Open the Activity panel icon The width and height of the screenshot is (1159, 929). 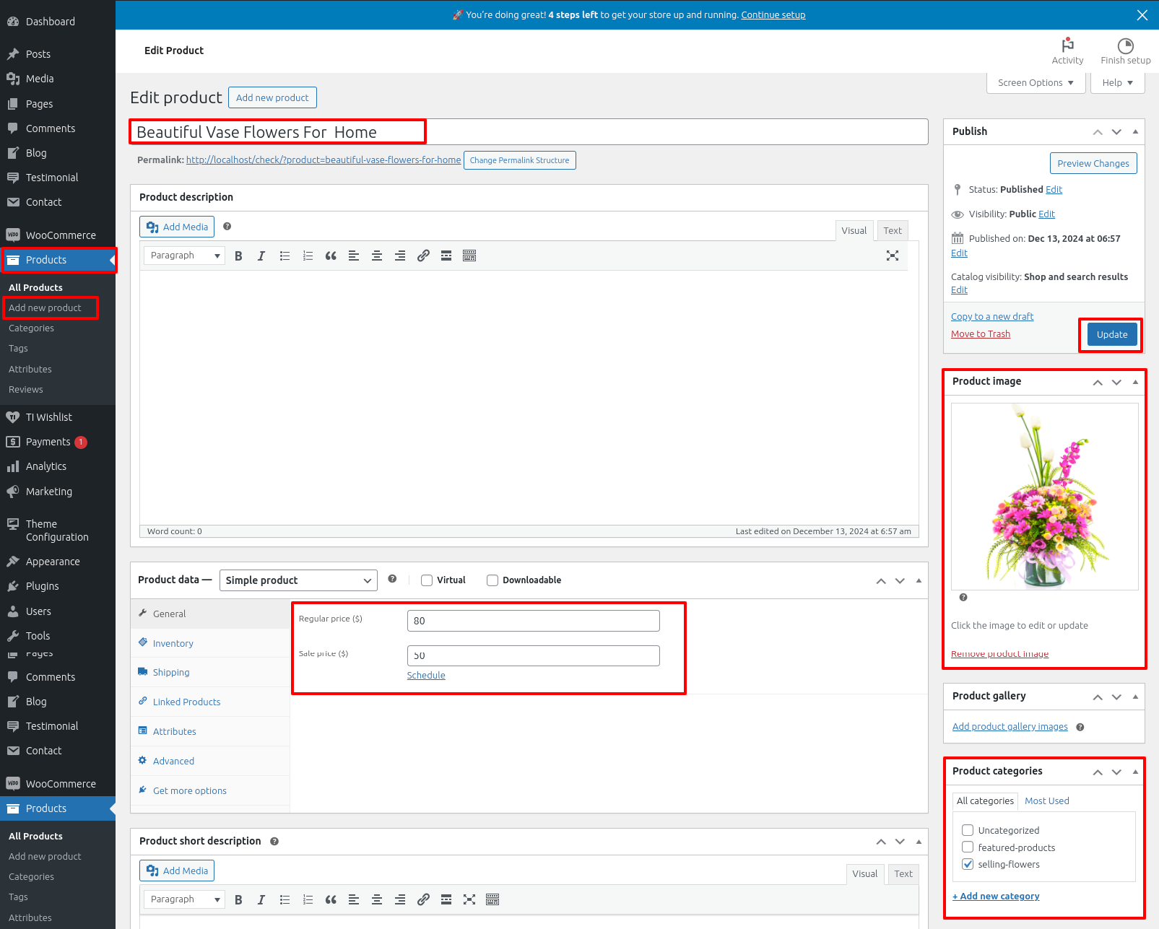[x=1067, y=45]
